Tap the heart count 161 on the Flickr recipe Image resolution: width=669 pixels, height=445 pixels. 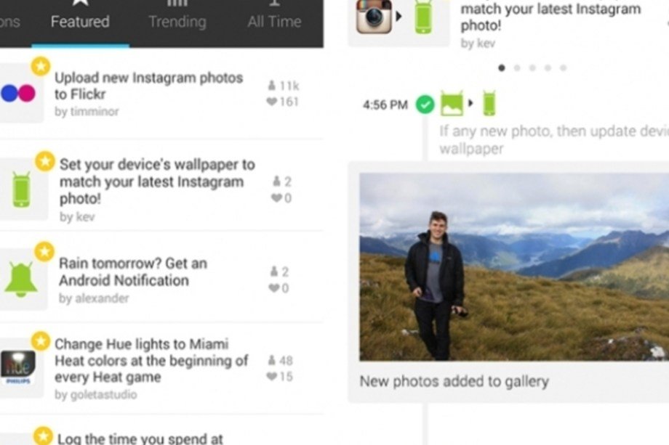(282, 102)
